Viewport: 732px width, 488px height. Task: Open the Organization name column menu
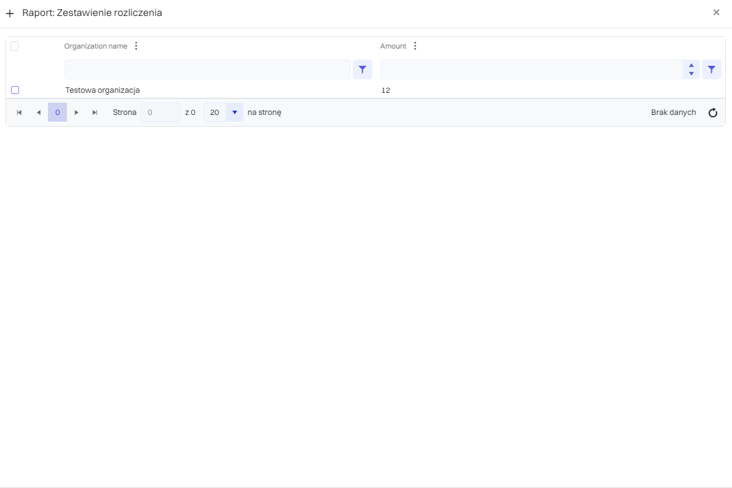tap(136, 46)
